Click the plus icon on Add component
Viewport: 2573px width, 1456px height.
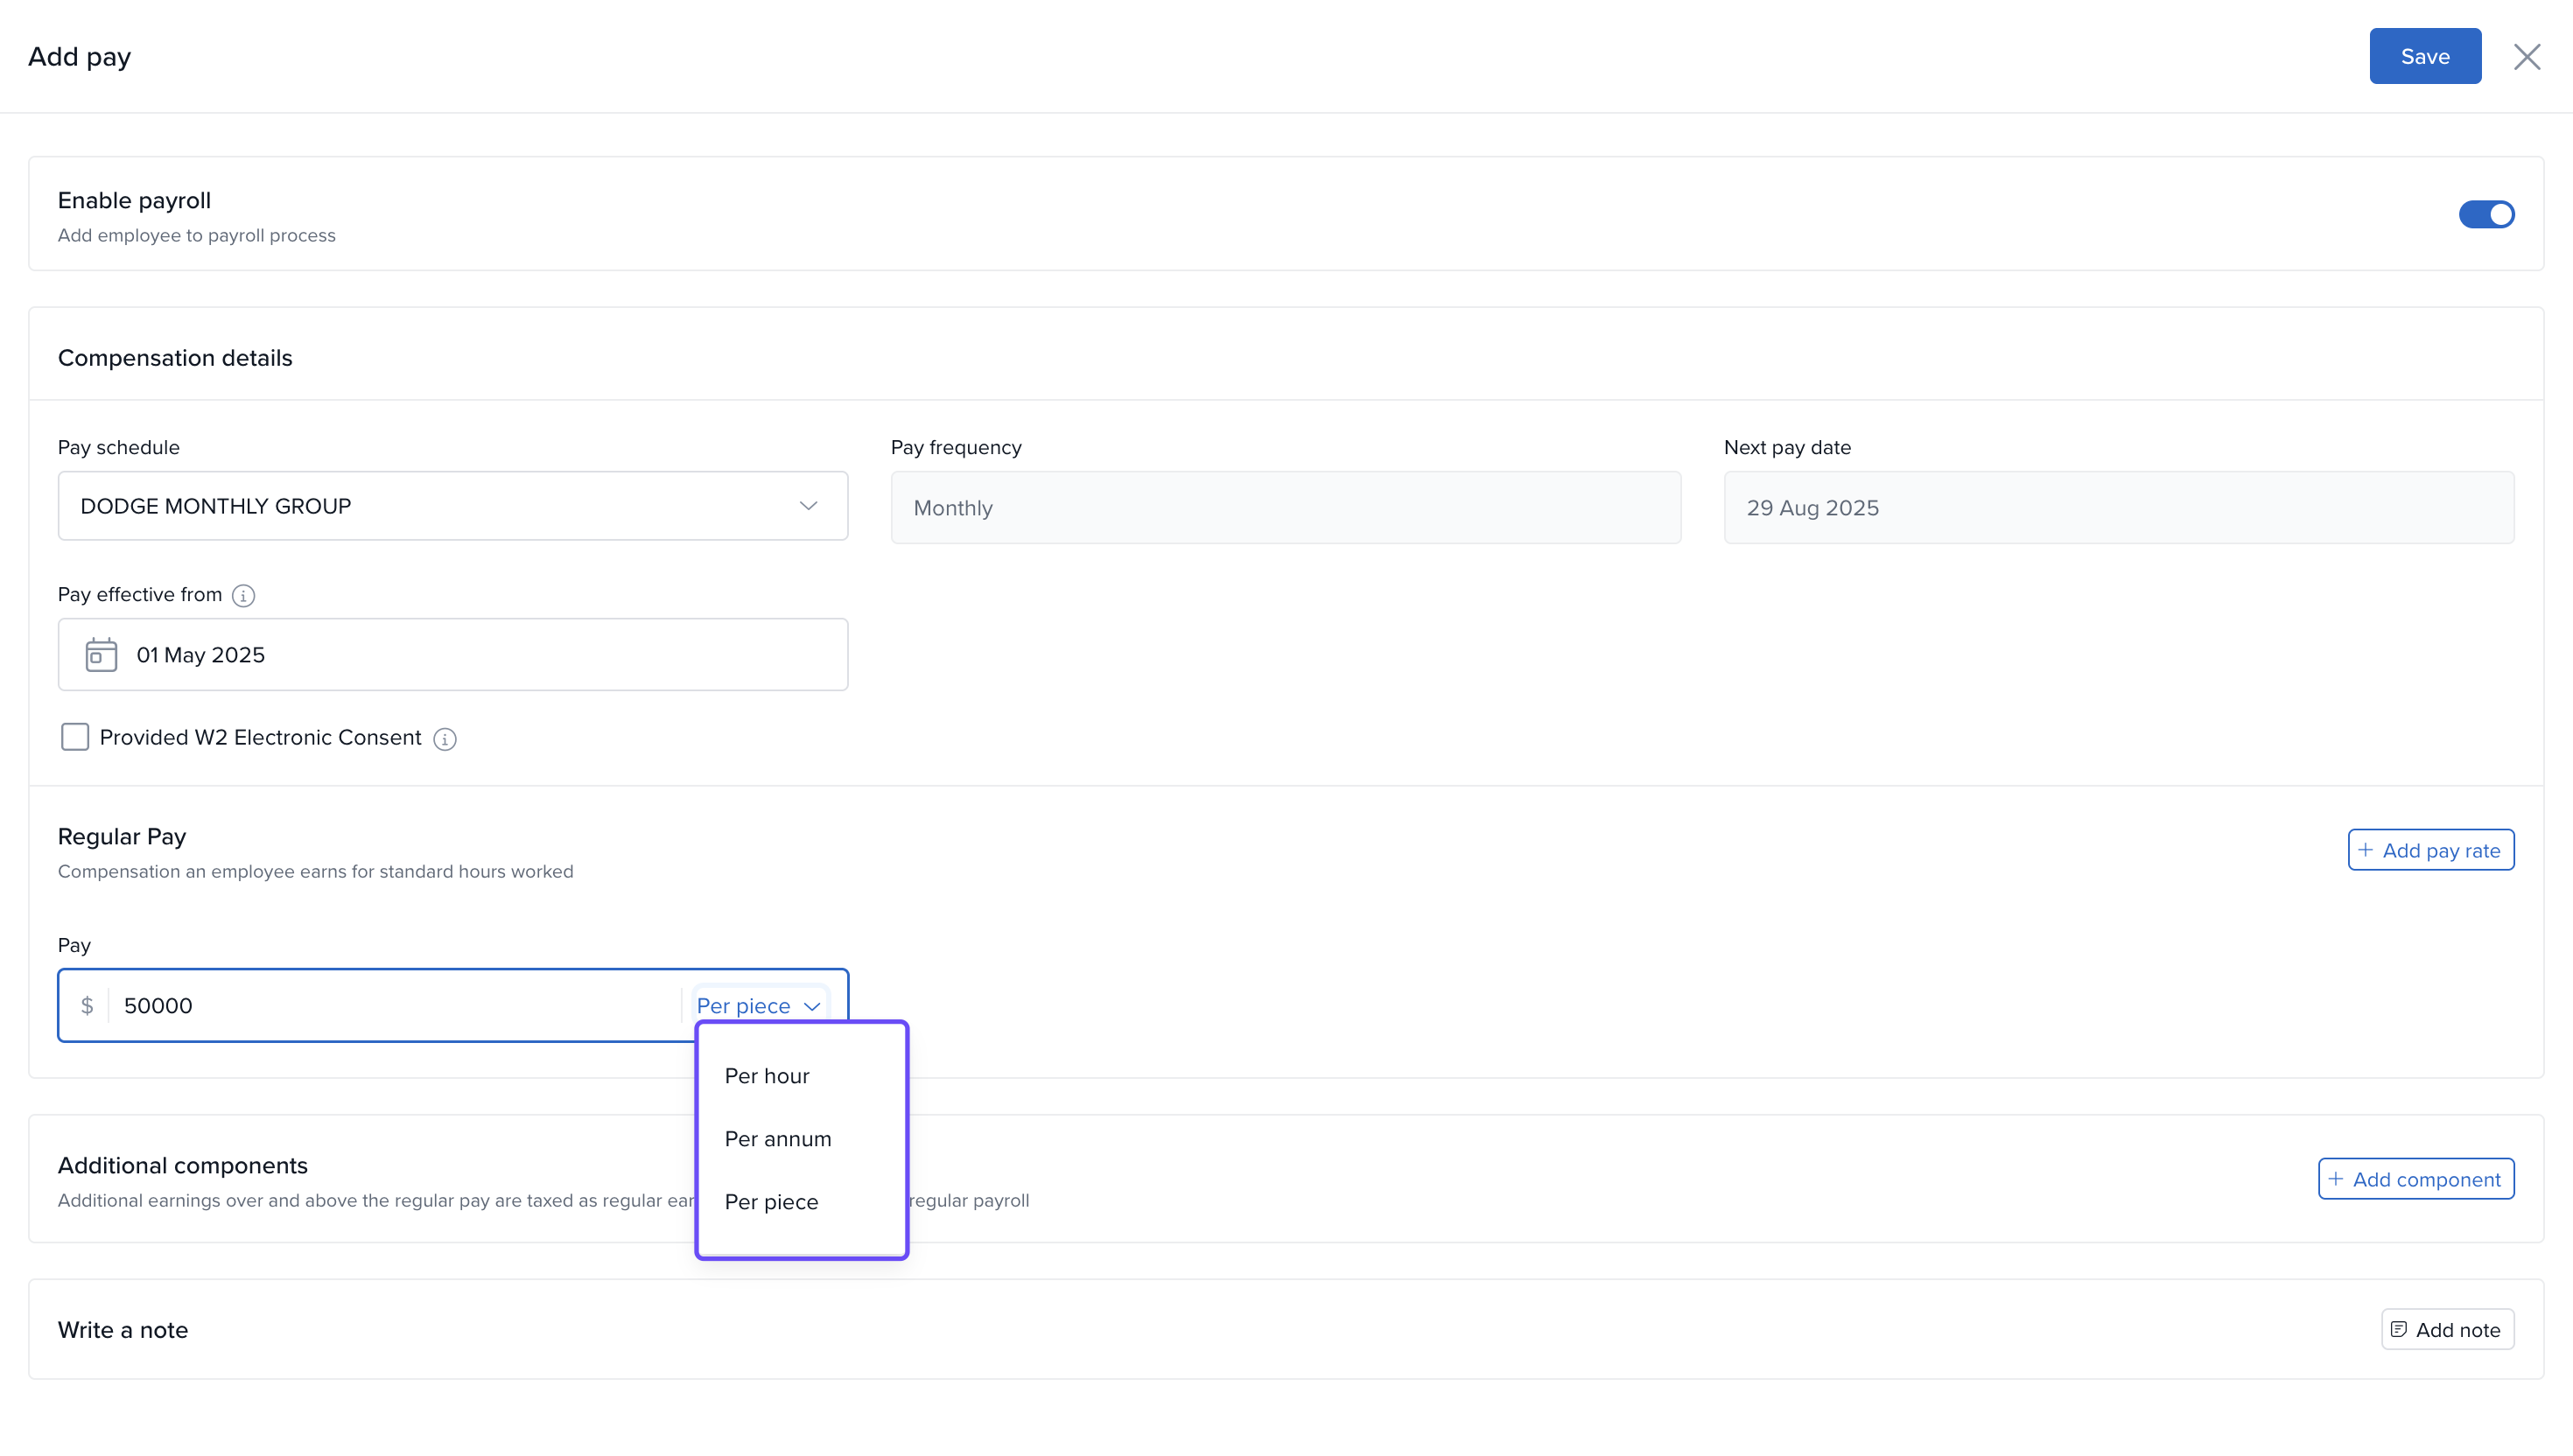[2336, 1179]
